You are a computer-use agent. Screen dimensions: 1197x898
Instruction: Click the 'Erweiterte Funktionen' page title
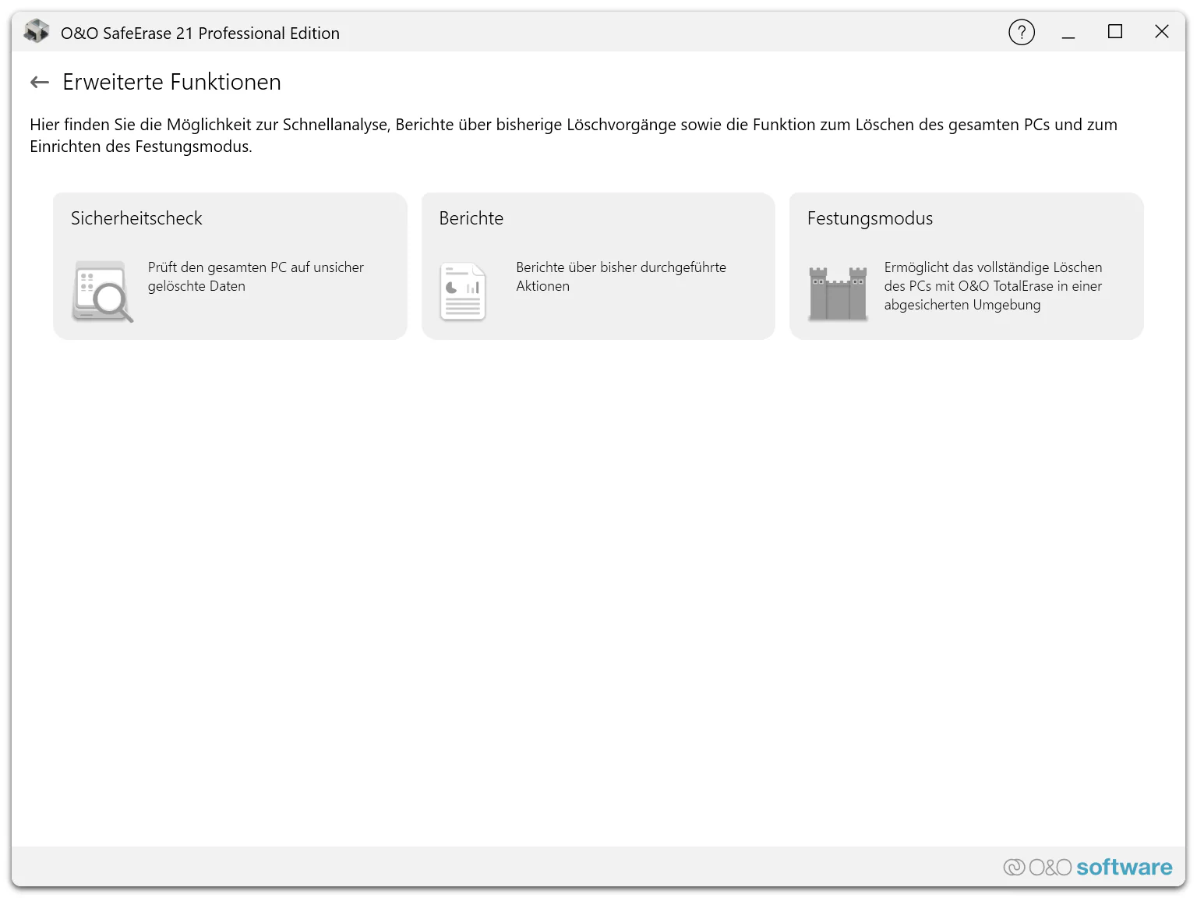coord(171,82)
